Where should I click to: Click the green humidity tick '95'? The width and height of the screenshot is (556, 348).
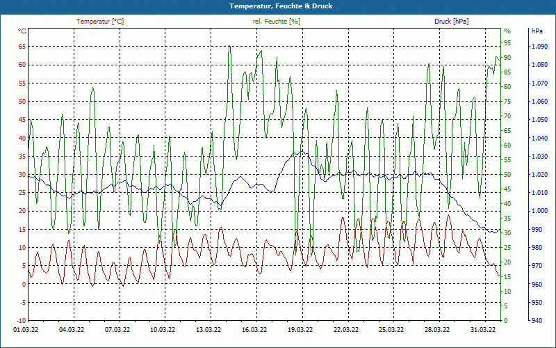point(507,43)
